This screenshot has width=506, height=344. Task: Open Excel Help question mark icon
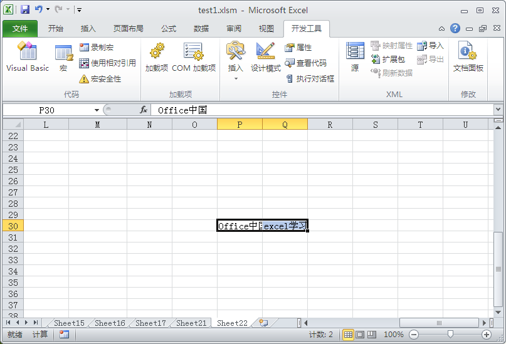(455, 28)
